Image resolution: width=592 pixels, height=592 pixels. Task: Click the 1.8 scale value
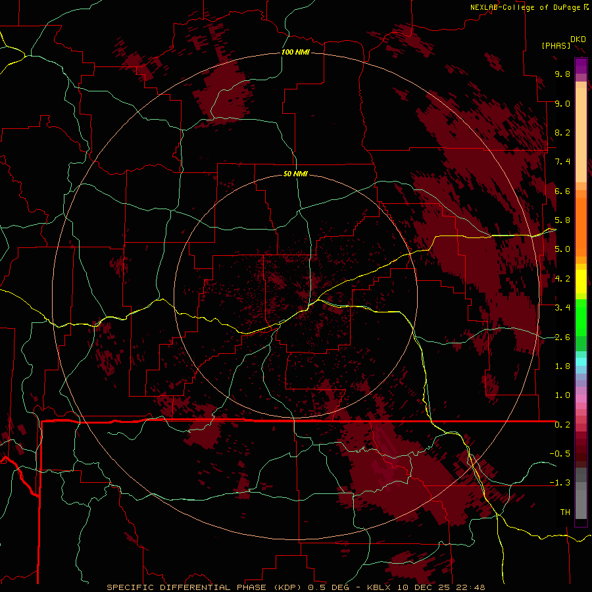(x=562, y=366)
